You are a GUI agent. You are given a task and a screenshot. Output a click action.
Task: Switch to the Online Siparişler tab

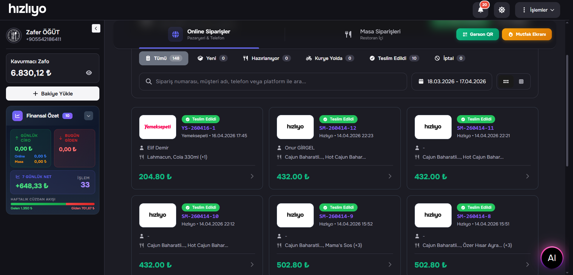[199, 34]
